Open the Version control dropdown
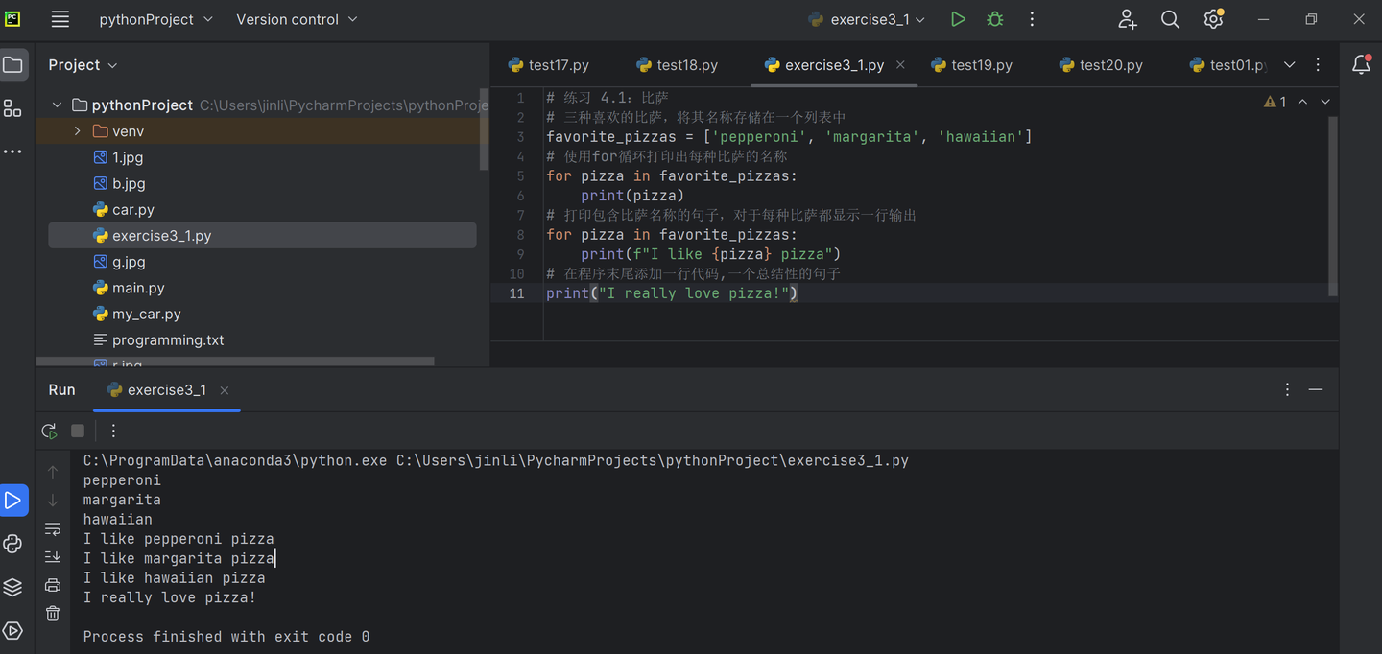Viewport: 1382px width, 654px height. pyautogui.click(x=297, y=19)
